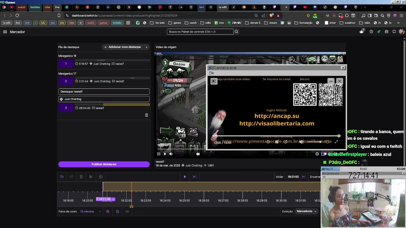
Task: Edit the Iniciar time value 18:21:50
Action: pyautogui.click(x=293, y=177)
